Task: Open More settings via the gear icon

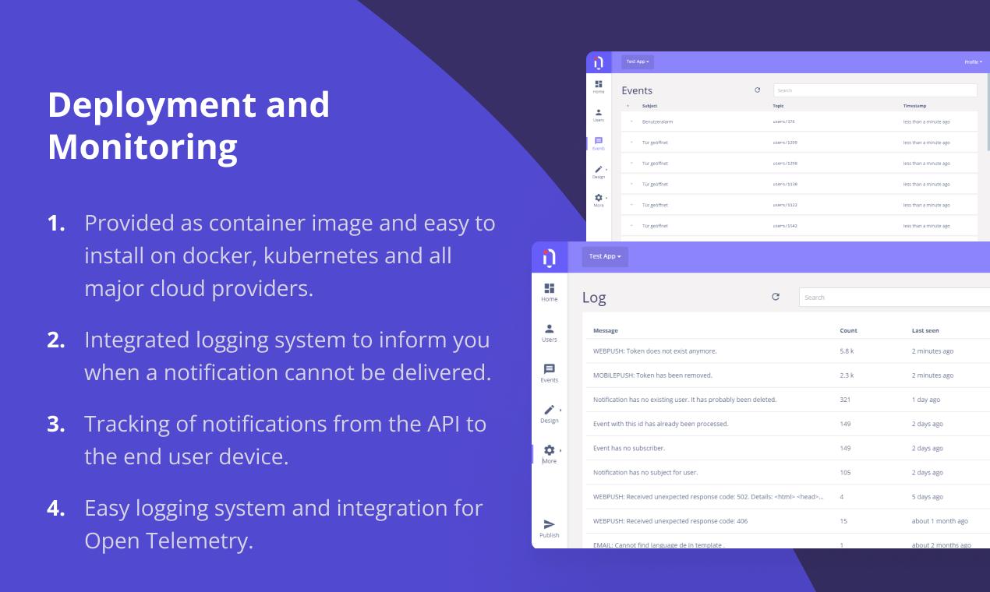Action: (x=549, y=450)
